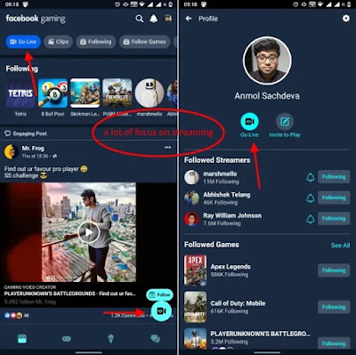
Task: Open the Follow Games tab
Action: pos(145,42)
